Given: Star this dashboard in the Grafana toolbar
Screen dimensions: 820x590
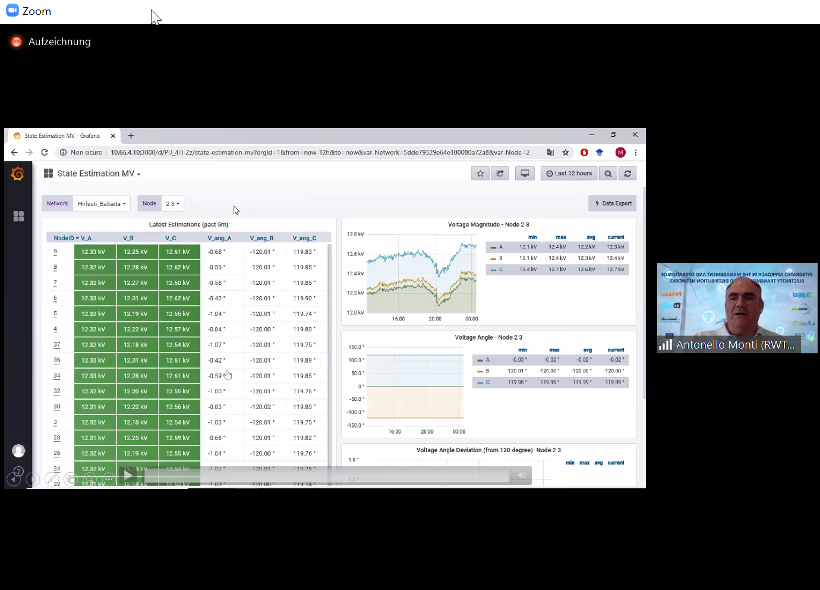Looking at the screenshot, I should [480, 174].
